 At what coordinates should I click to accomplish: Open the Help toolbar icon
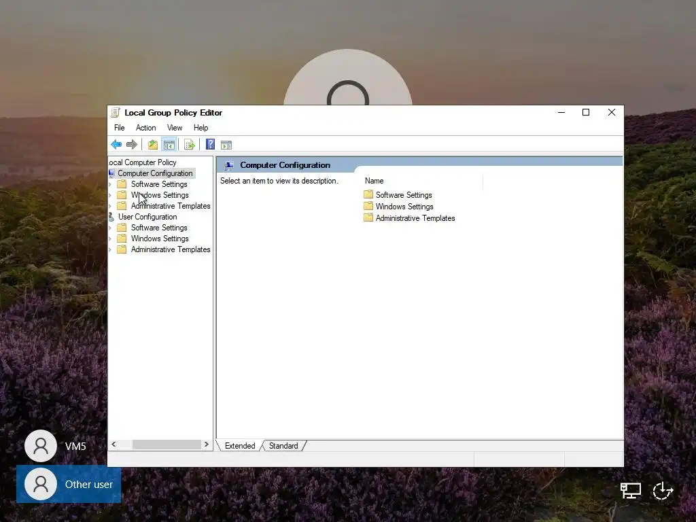(x=211, y=144)
